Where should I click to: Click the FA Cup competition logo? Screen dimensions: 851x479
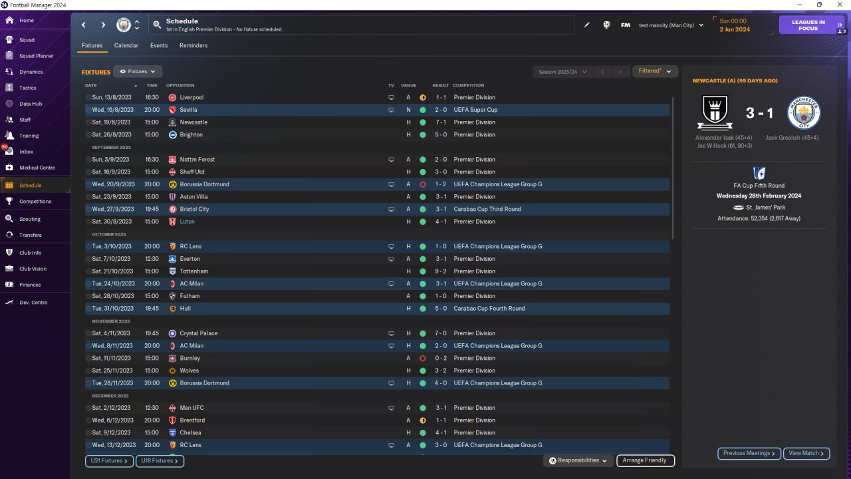759,174
